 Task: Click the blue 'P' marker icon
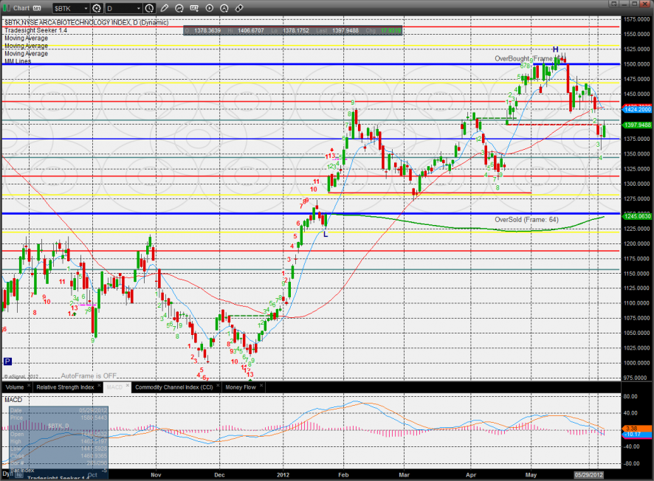coord(7,361)
